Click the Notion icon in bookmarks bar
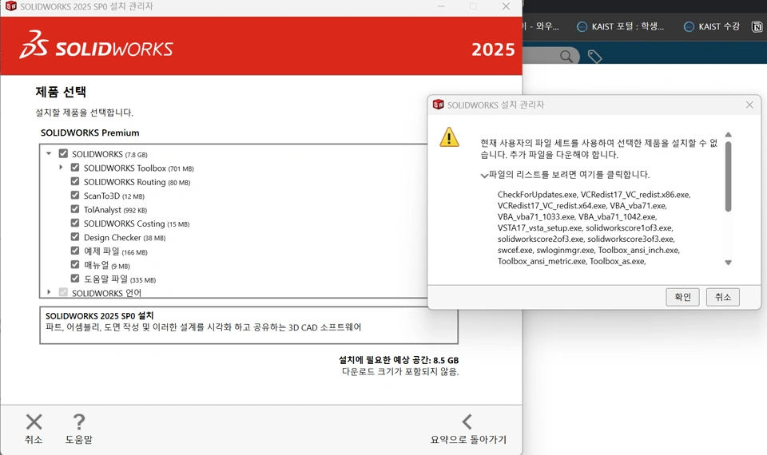The height and width of the screenshot is (455, 767). 757,26
